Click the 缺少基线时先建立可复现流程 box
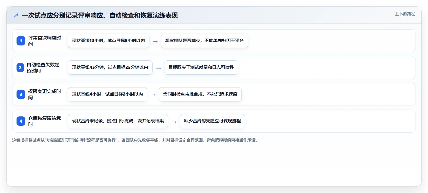This screenshot has width=428, height=193. (212, 121)
